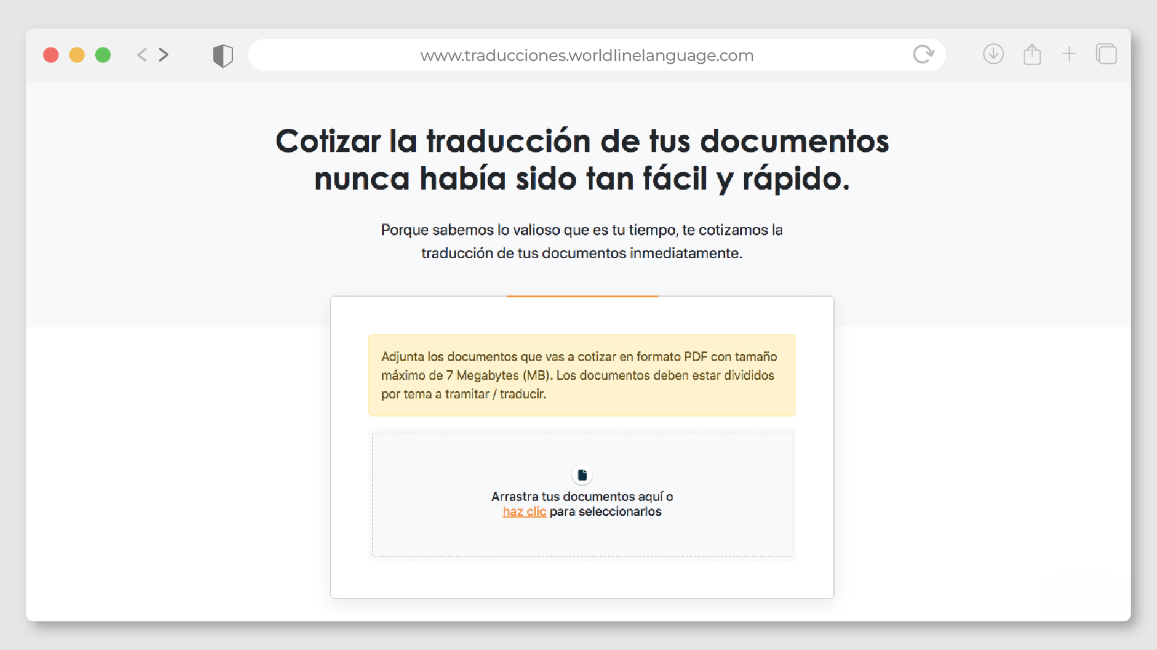The width and height of the screenshot is (1157, 650).
Task: Click the orange progress bar on card
Action: pyautogui.click(x=582, y=296)
